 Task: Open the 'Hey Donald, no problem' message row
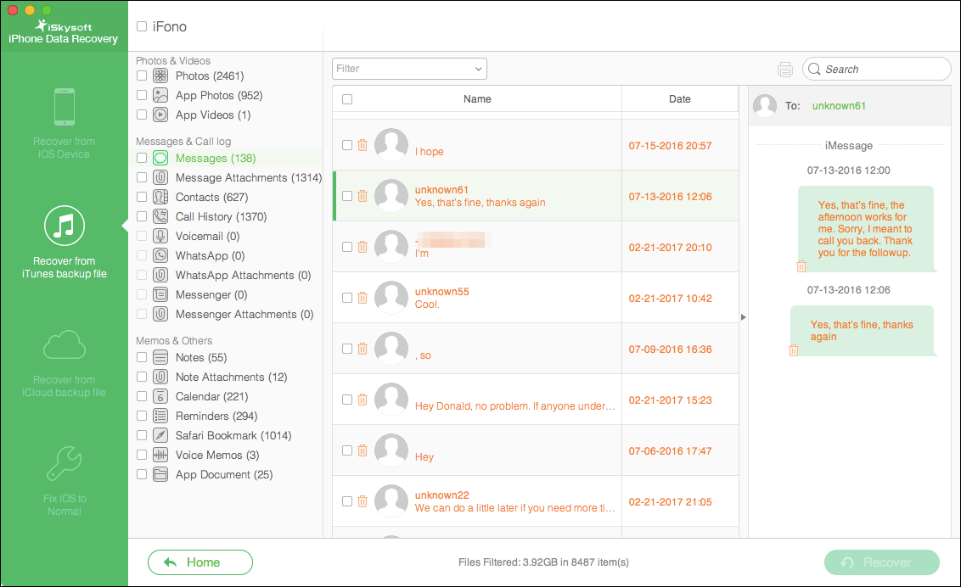pos(535,400)
